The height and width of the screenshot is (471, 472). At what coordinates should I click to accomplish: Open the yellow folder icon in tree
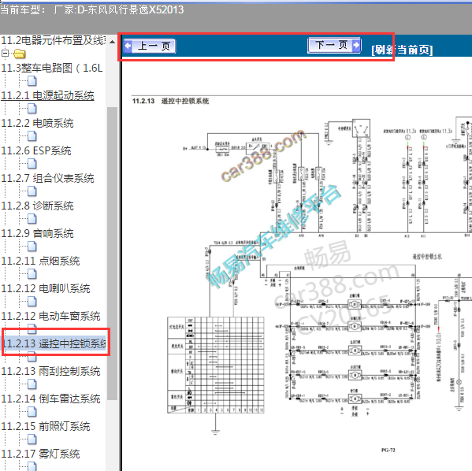[x=20, y=54]
